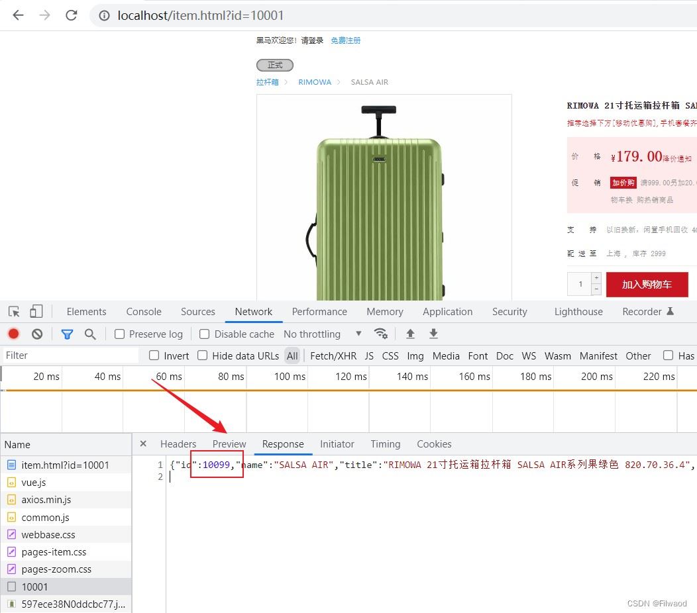Click the import HAR upload icon
The image size is (697, 613).
click(x=410, y=334)
